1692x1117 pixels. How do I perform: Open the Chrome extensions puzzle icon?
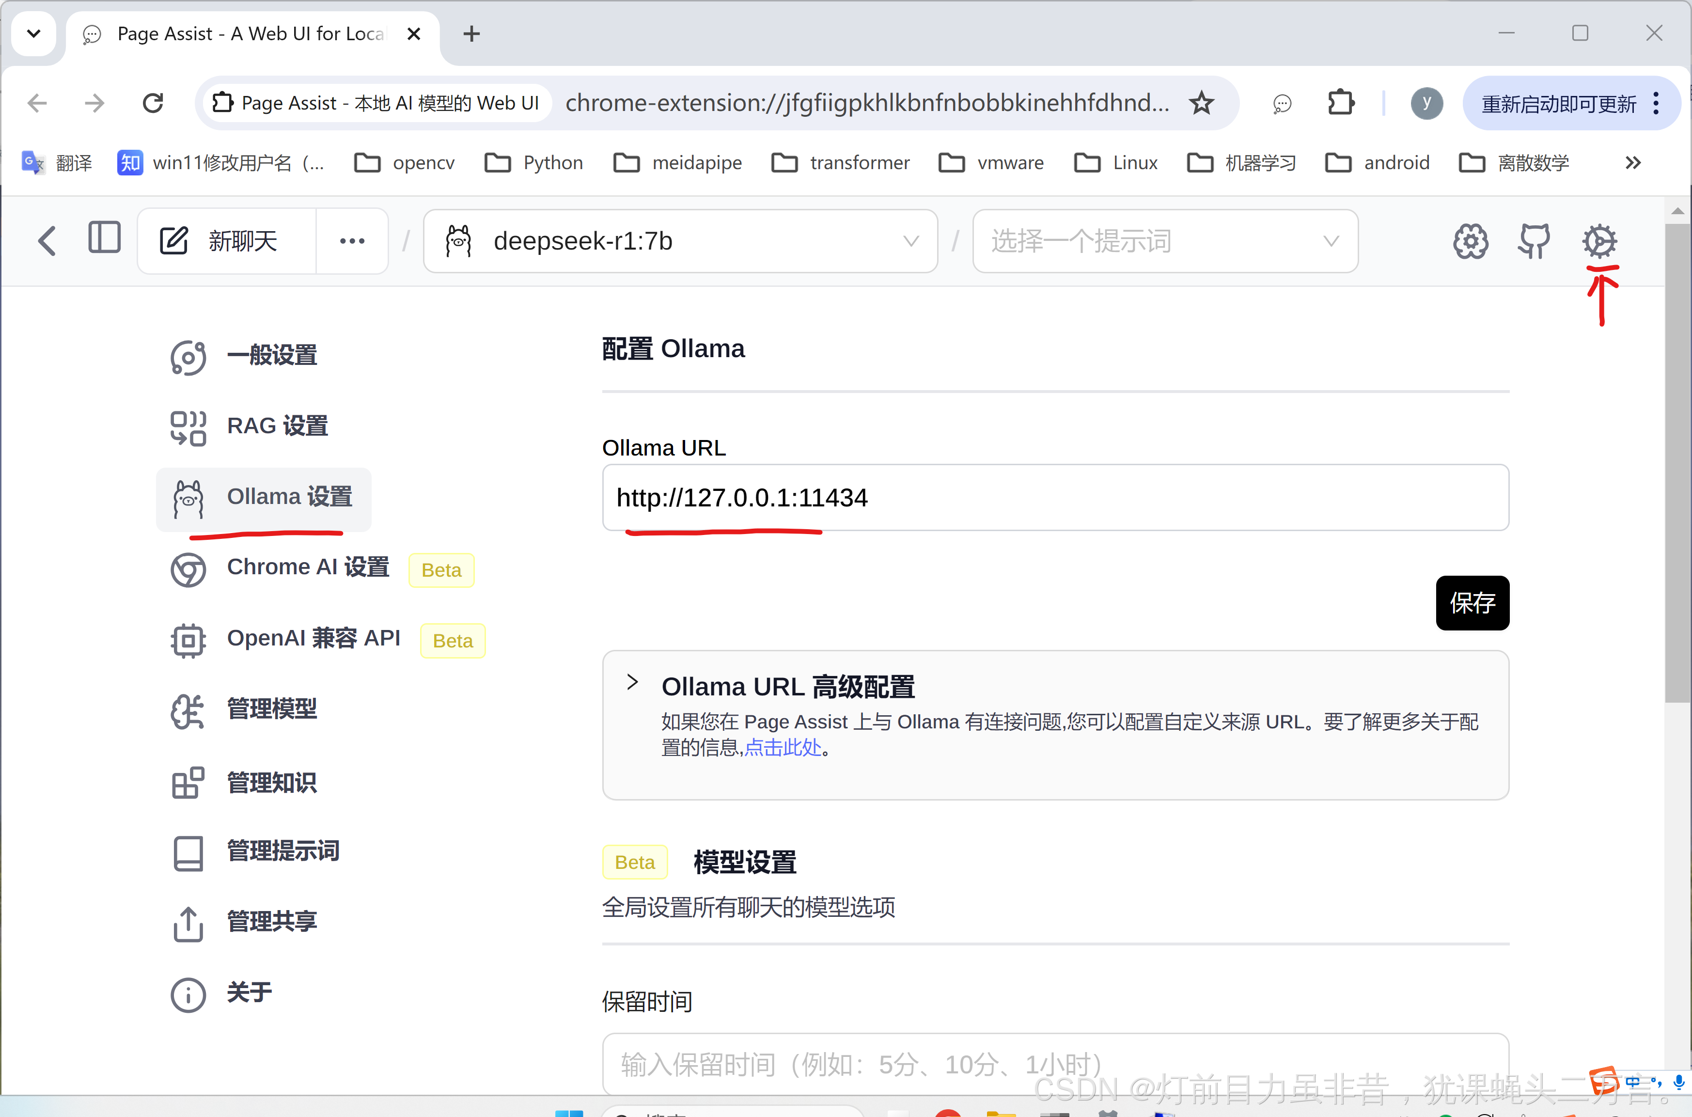pyautogui.click(x=1341, y=103)
